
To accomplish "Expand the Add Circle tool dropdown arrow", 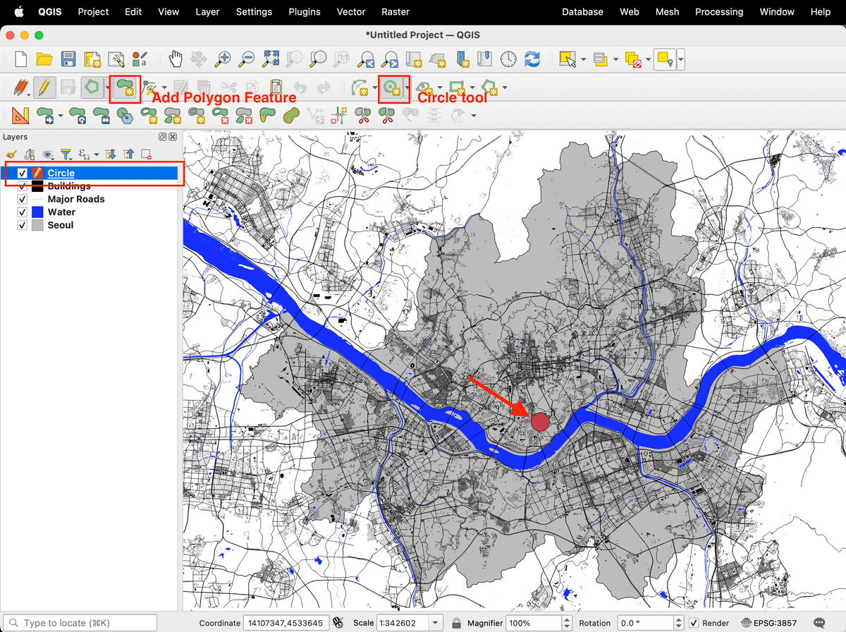I will pyautogui.click(x=406, y=88).
